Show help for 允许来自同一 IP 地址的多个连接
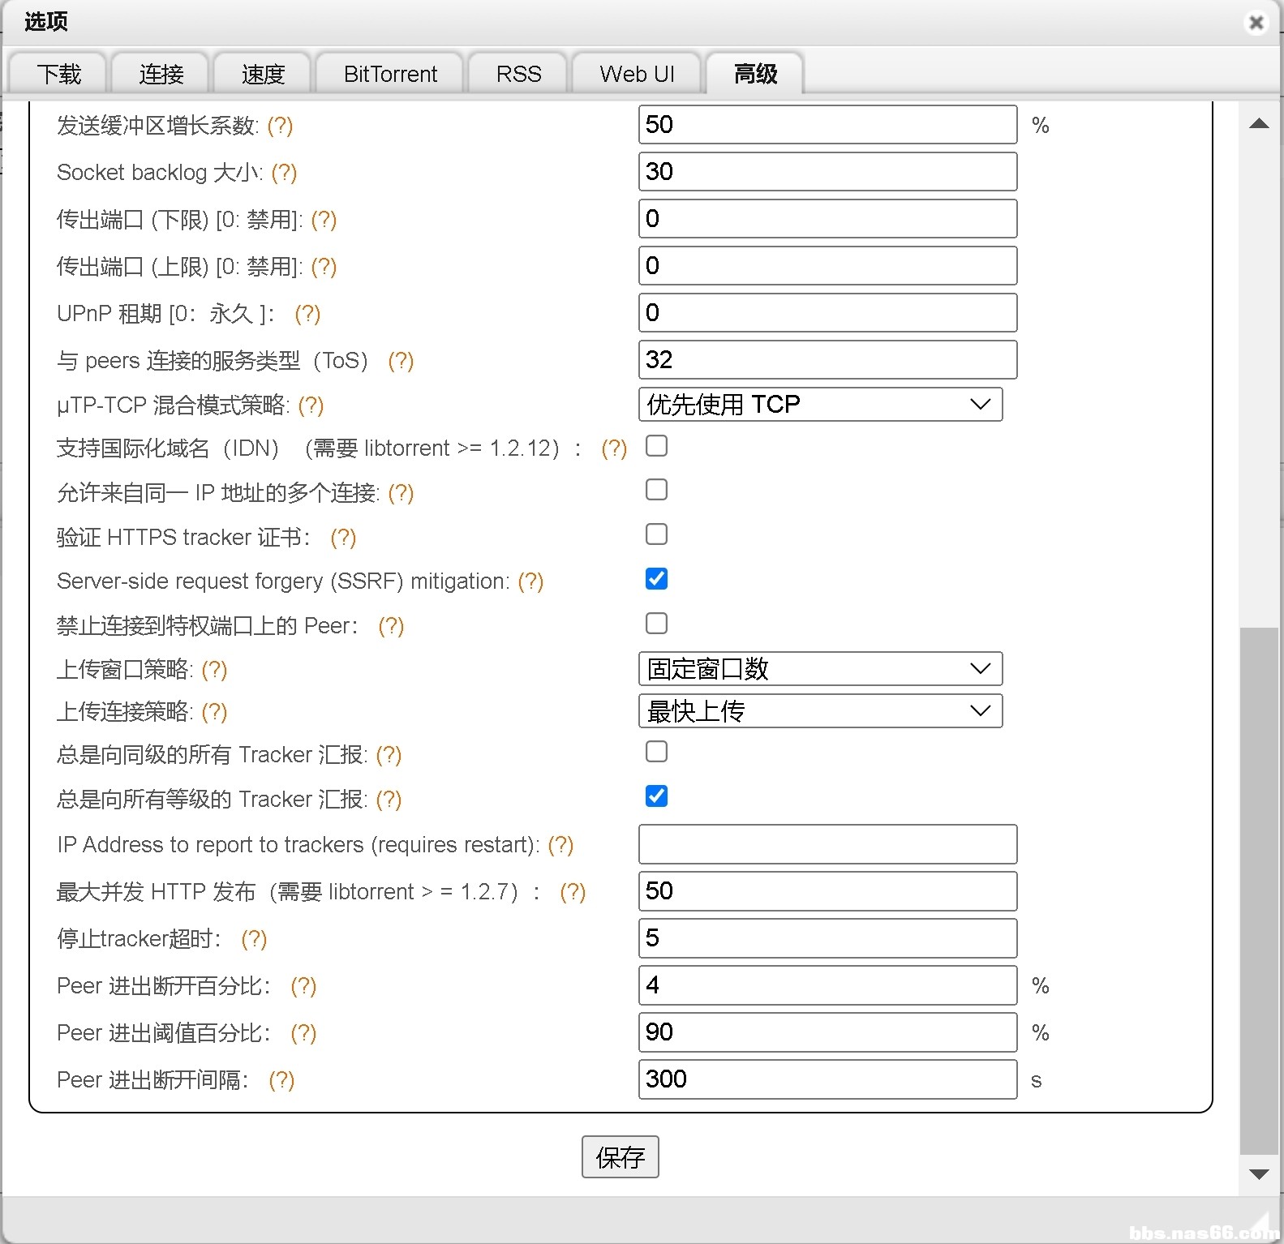The height and width of the screenshot is (1244, 1284). (x=401, y=493)
